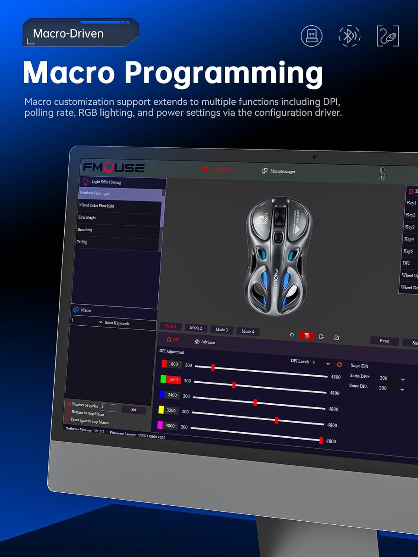Select Release to stop Macro option
The width and height of the screenshot is (418, 557).
coord(68,412)
